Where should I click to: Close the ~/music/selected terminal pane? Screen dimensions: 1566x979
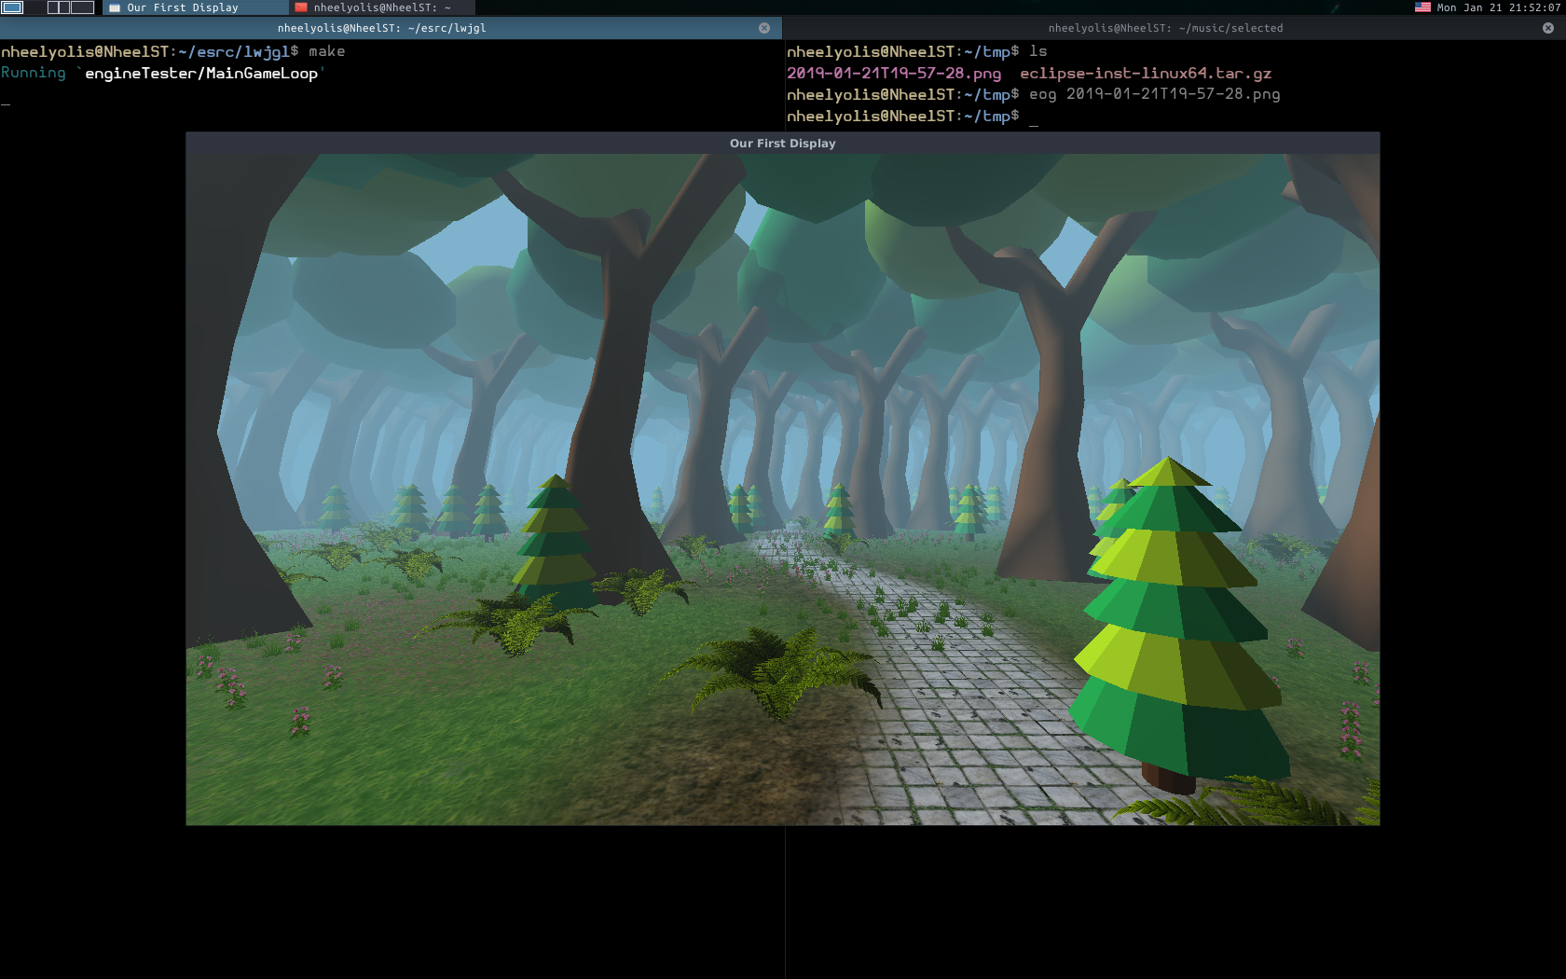1548,28
